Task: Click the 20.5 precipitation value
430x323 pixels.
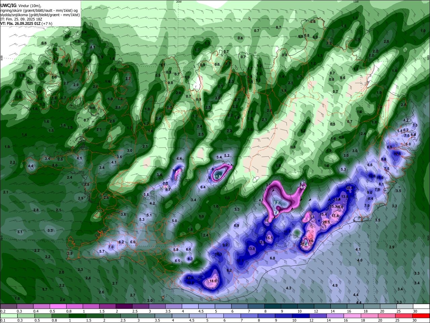Action: [x=326, y=222]
